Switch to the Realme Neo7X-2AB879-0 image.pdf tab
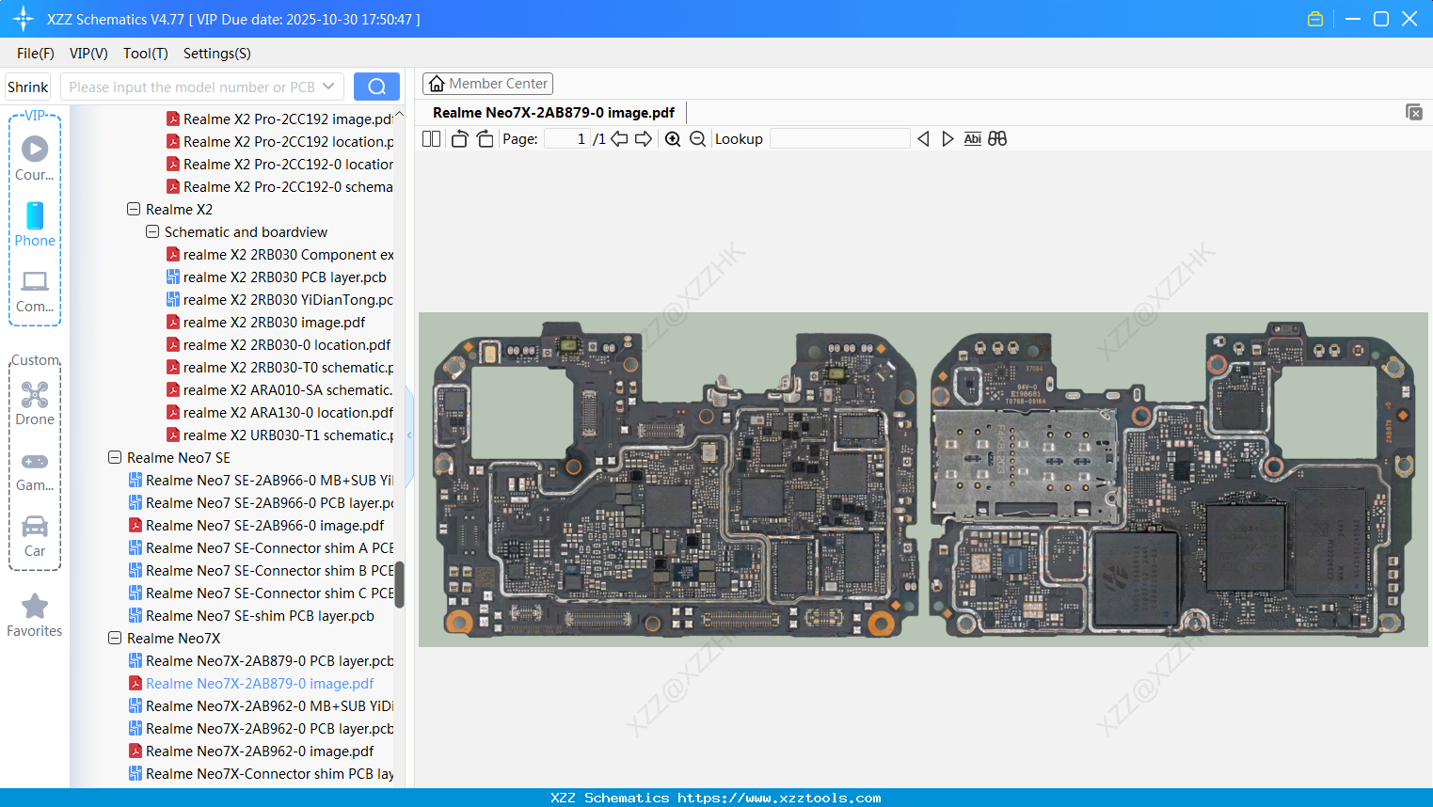Viewport: 1433px width, 807px height. pos(553,112)
